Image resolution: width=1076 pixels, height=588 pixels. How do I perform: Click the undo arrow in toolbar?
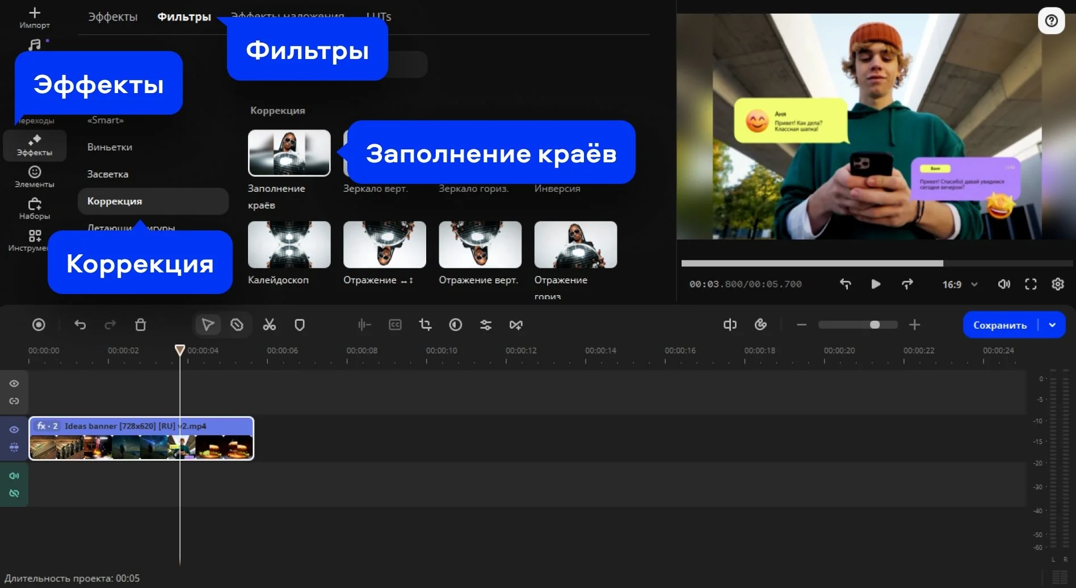coord(80,325)
